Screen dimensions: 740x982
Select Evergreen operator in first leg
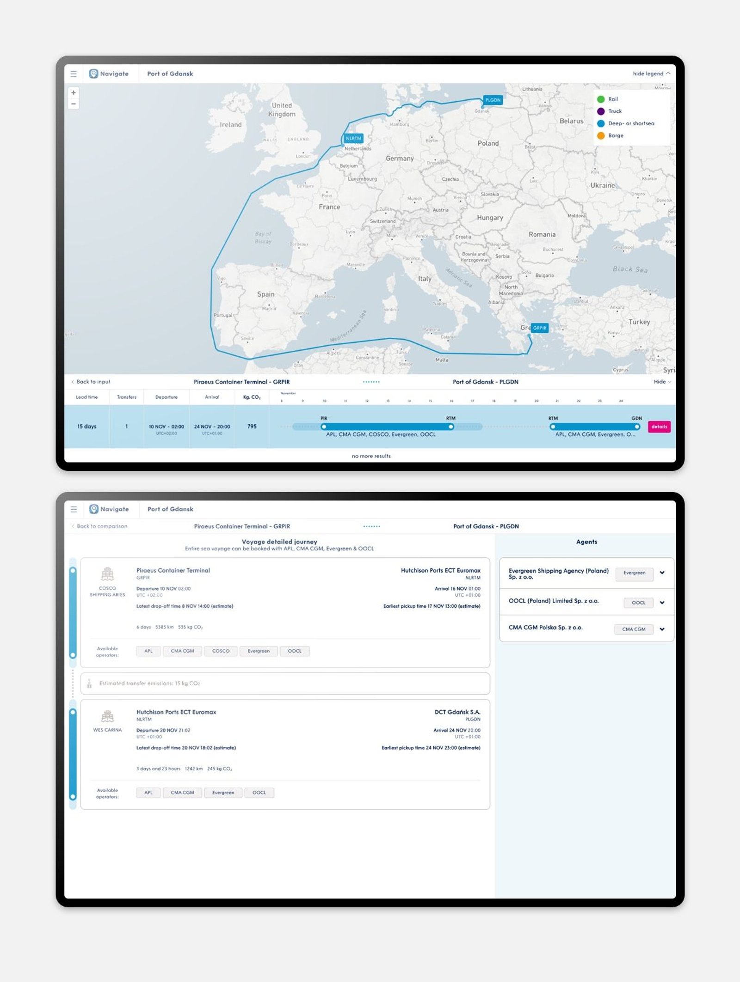point(259,651)
